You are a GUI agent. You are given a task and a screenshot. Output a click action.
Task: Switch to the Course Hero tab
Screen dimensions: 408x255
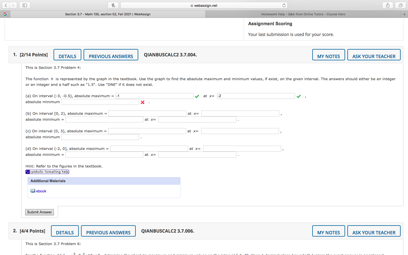[x=303, y=14]
